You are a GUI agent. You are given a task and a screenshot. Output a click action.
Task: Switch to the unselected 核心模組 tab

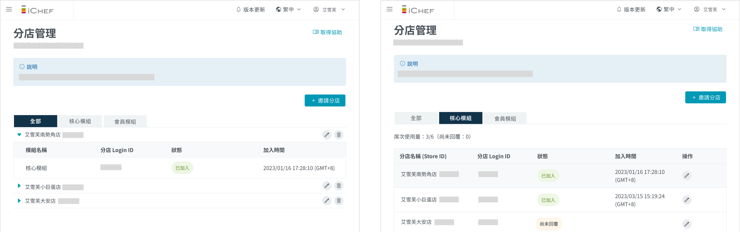click(x=80, y=121)
